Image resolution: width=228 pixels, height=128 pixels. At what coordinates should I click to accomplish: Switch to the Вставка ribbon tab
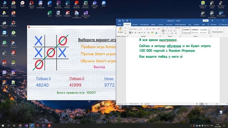tap(135, 25)
